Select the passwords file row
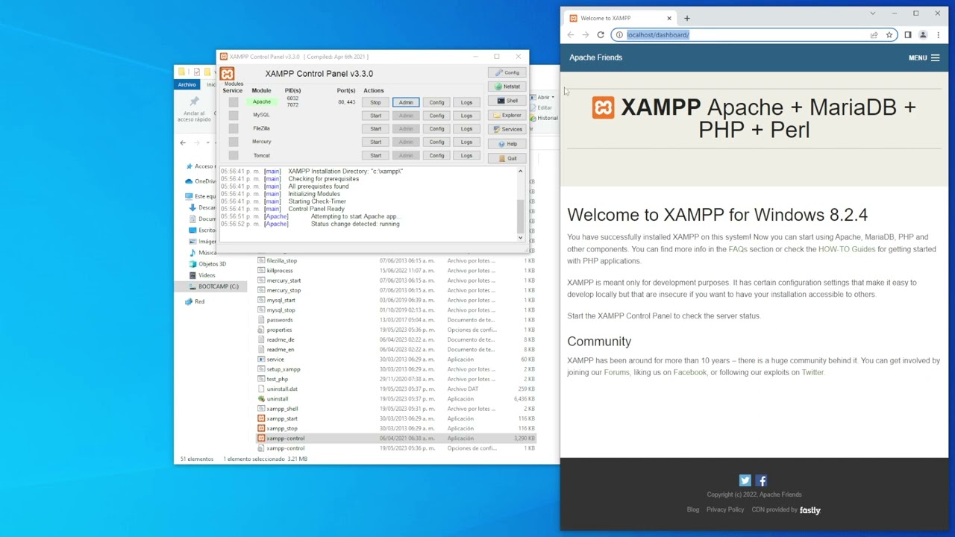This screenshot has width=955, height=537. click(x=395, y=320)
